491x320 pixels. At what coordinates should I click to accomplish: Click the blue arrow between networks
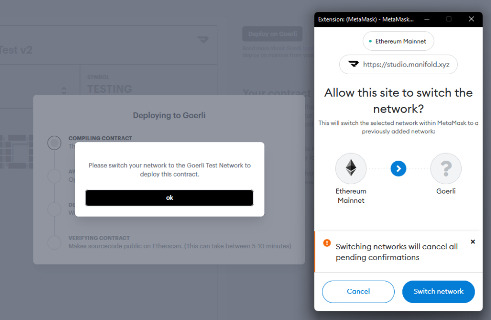pos(398,168)
